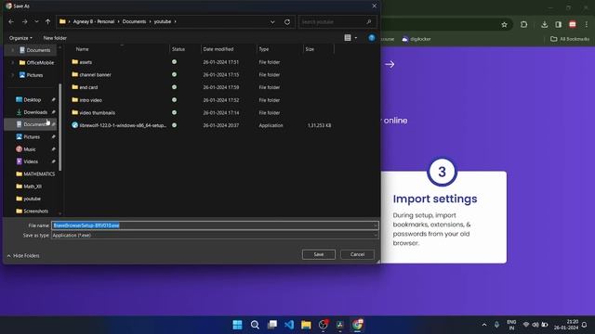
Task: Click navigation pane scrollbar
Action: pyautogui.click(x=59, y=127)
